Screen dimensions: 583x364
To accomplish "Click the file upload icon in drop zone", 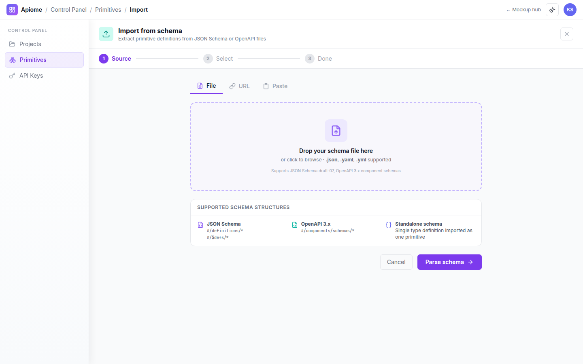I will click(x=336, y=131).
